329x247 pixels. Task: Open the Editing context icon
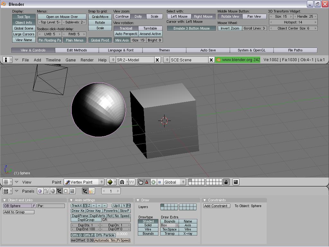click(x=66, y=191)
